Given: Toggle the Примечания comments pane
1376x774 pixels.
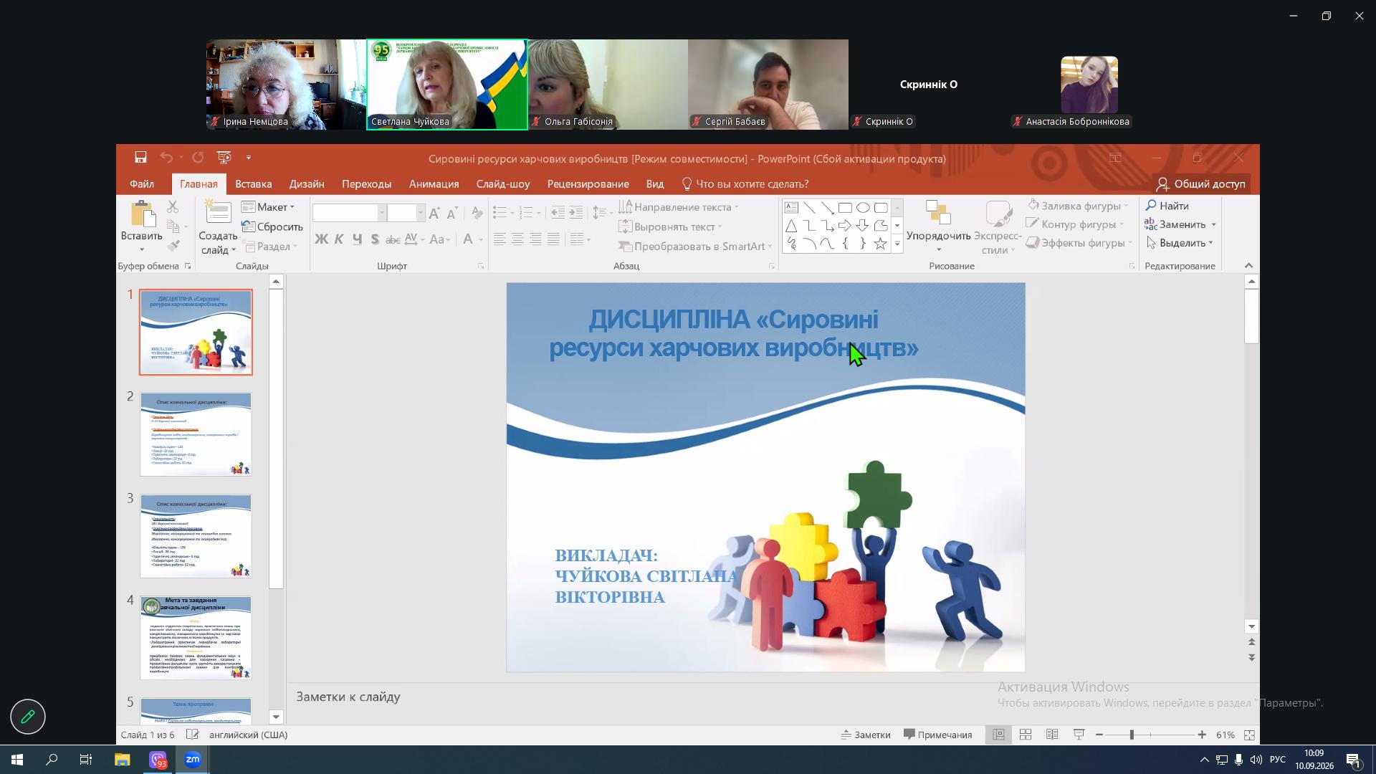Looking at the screenshot, I should [937, 735].
